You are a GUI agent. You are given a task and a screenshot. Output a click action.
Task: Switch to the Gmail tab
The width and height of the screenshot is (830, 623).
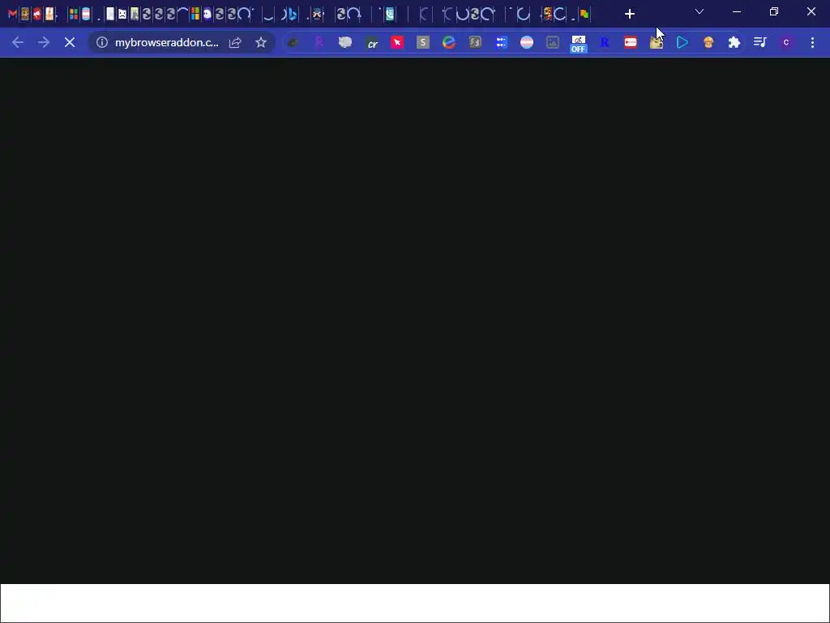coord(12,15)
